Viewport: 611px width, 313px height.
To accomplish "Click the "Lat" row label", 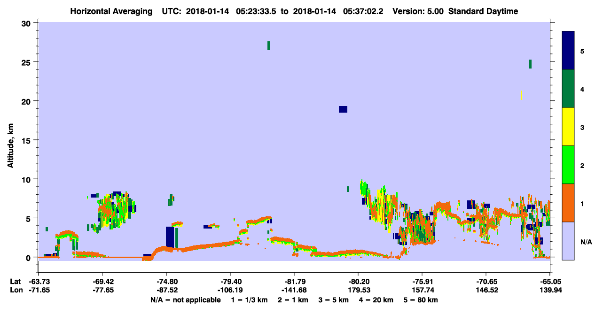I will [15, 282].
